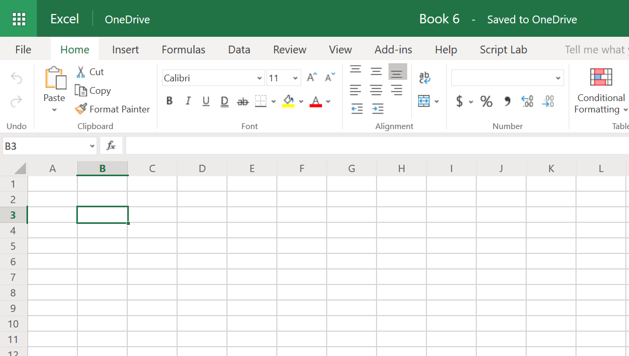629x356 pixels.
Task: Decrease font size with the smaller A
Action: click(x=330, y=78)
